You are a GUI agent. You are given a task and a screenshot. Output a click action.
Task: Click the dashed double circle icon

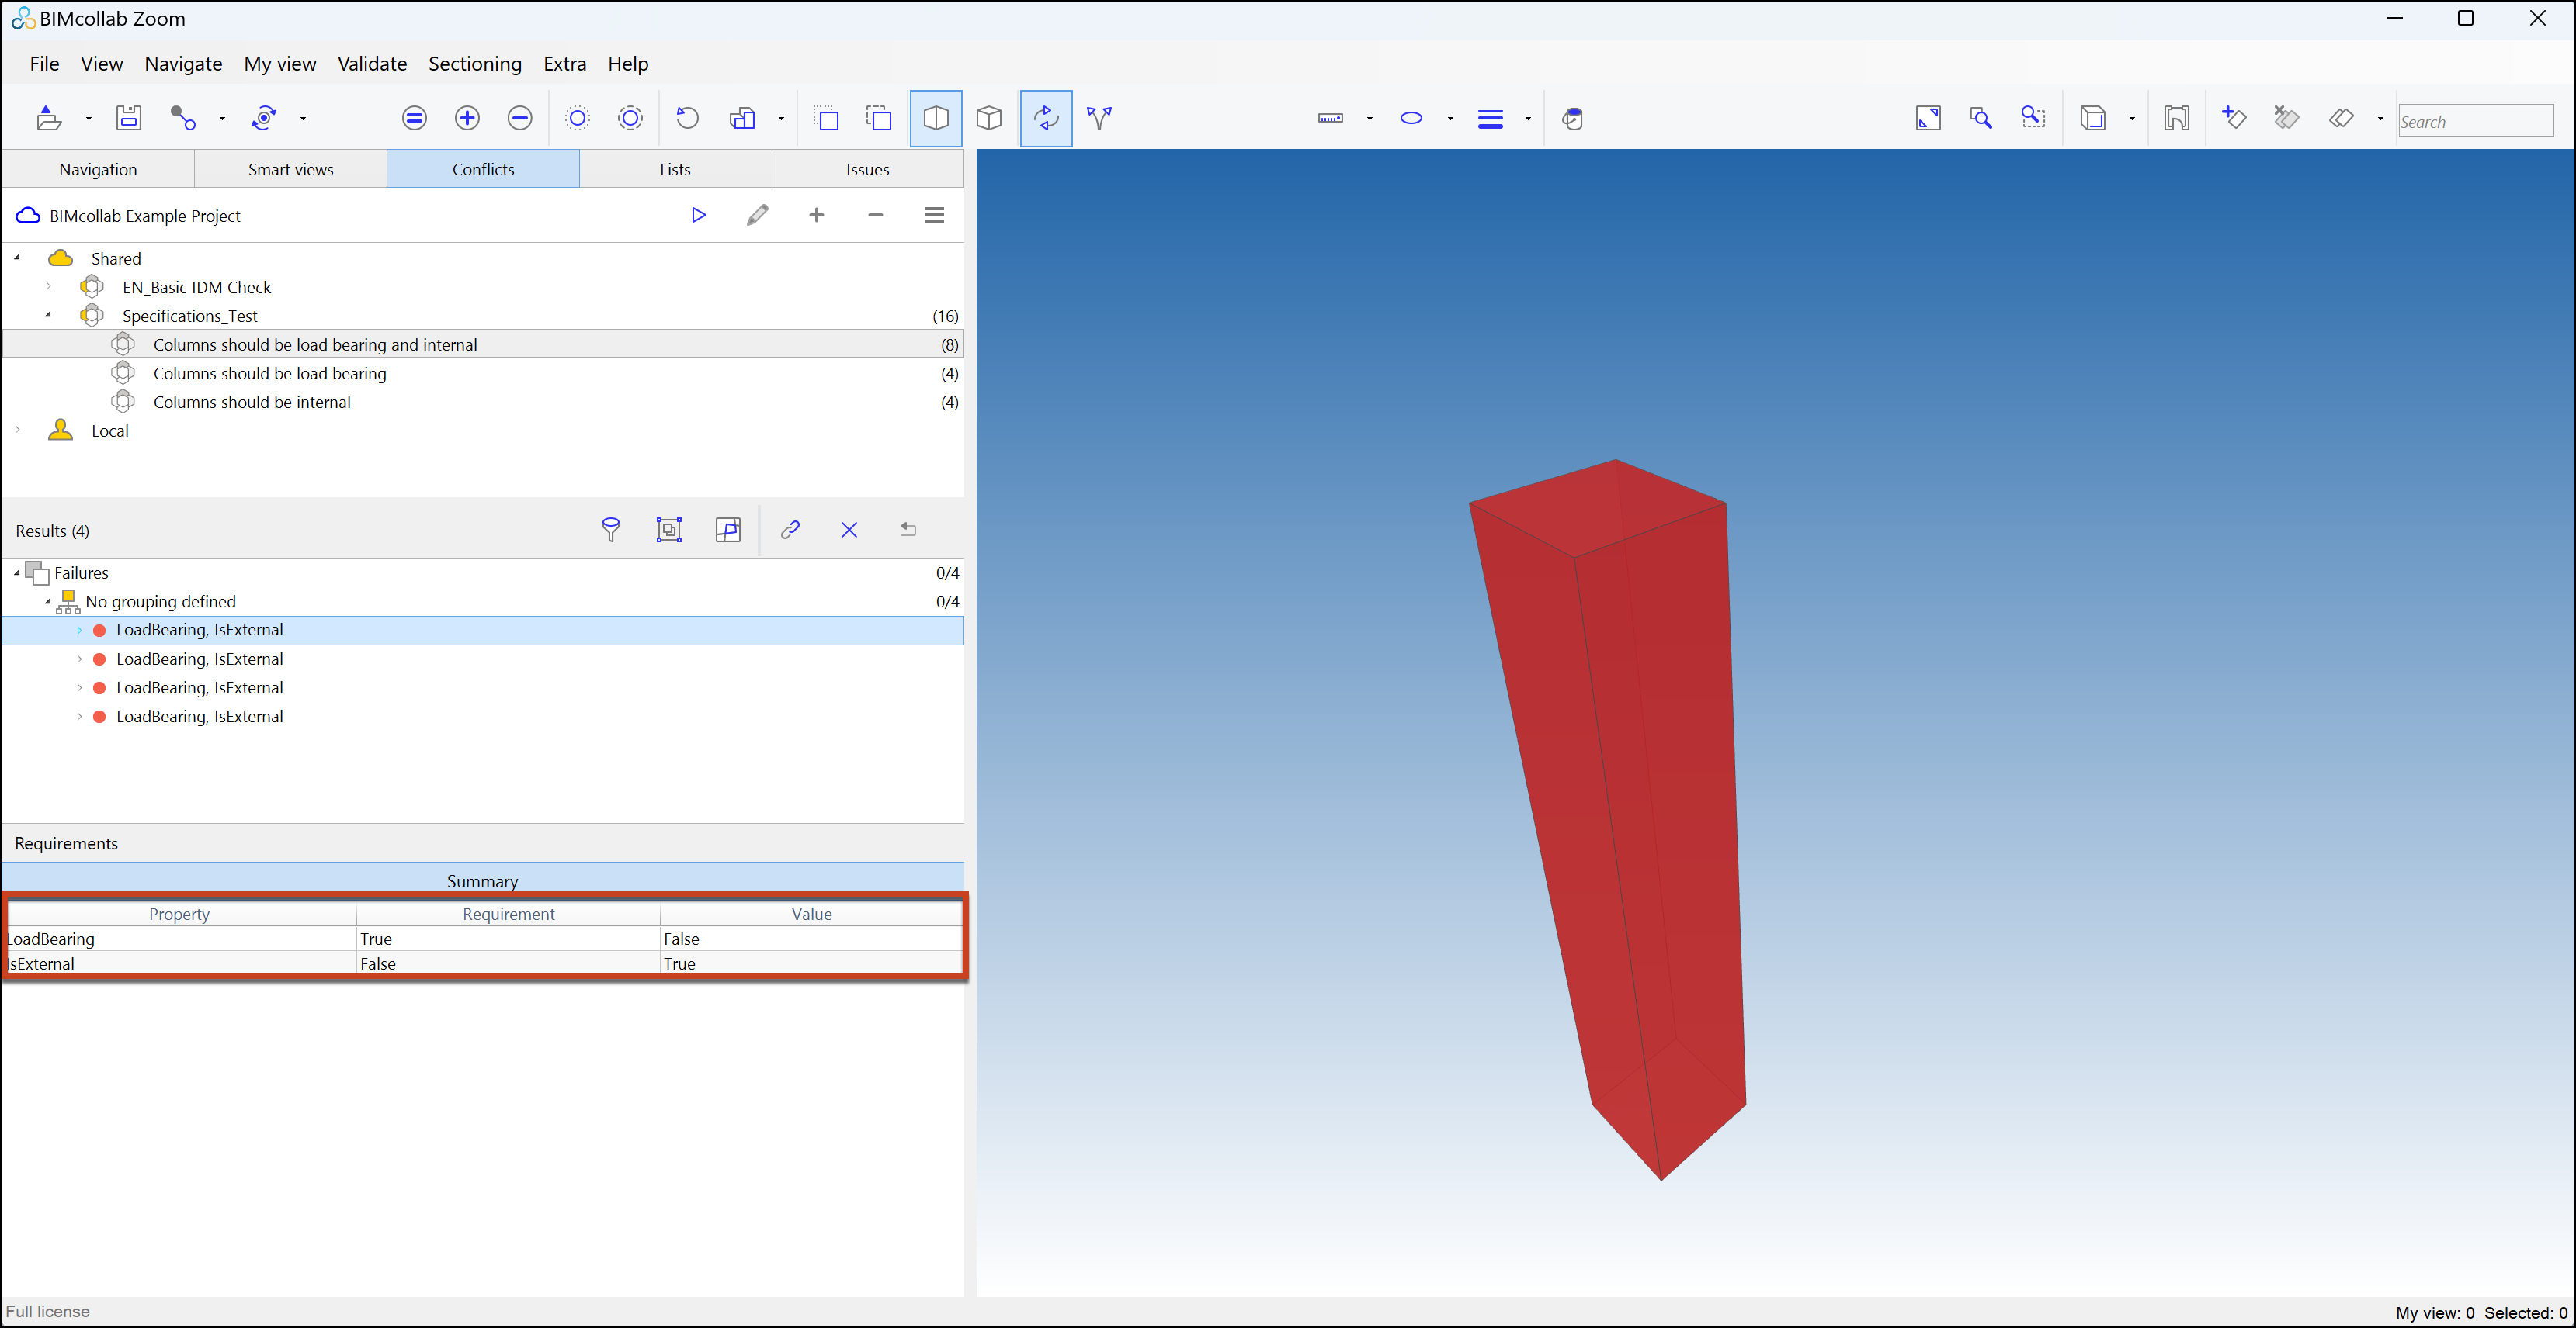click(630, 118)
